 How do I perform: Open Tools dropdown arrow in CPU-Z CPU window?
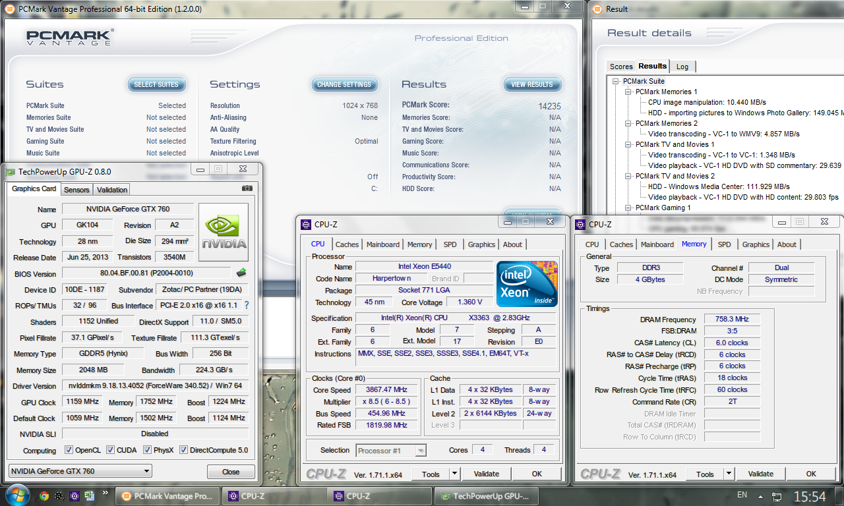pyautogui.click(x=454, y=474)
